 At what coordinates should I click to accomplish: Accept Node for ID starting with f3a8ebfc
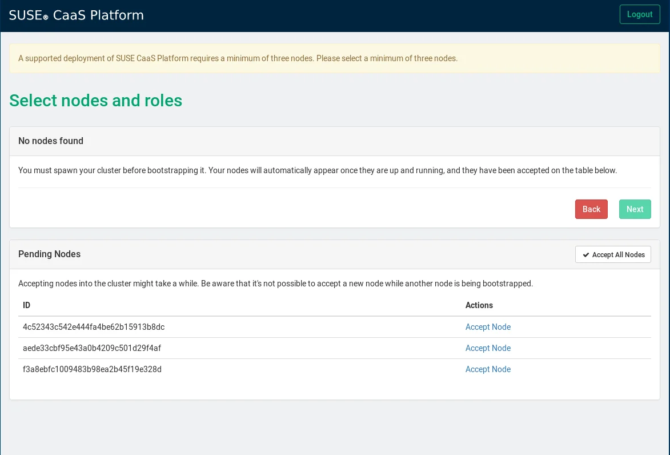(488, 369)
